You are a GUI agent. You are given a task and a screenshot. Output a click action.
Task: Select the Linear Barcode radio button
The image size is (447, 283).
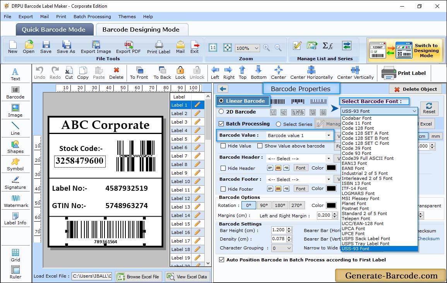click(x=221, y=101)
